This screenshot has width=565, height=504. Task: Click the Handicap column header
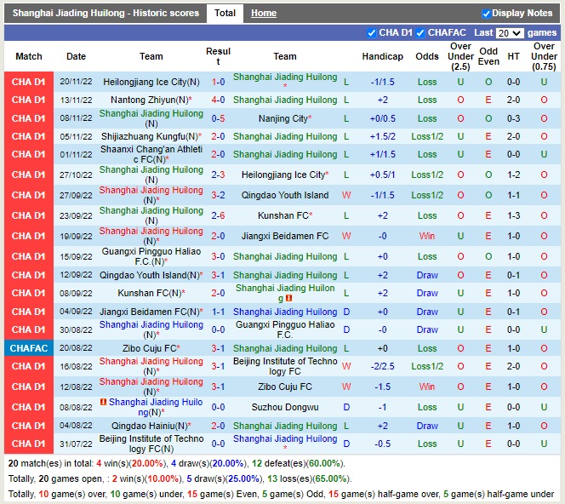(382, 56)
